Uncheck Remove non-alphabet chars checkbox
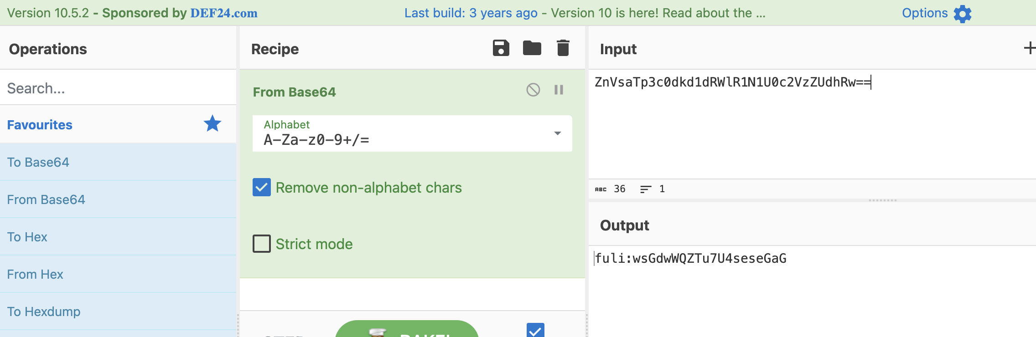 (x=262, y=187)
